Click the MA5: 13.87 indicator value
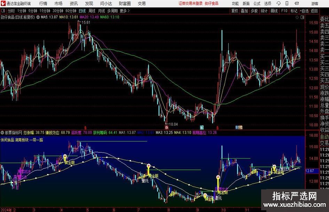 coord(49,17)
